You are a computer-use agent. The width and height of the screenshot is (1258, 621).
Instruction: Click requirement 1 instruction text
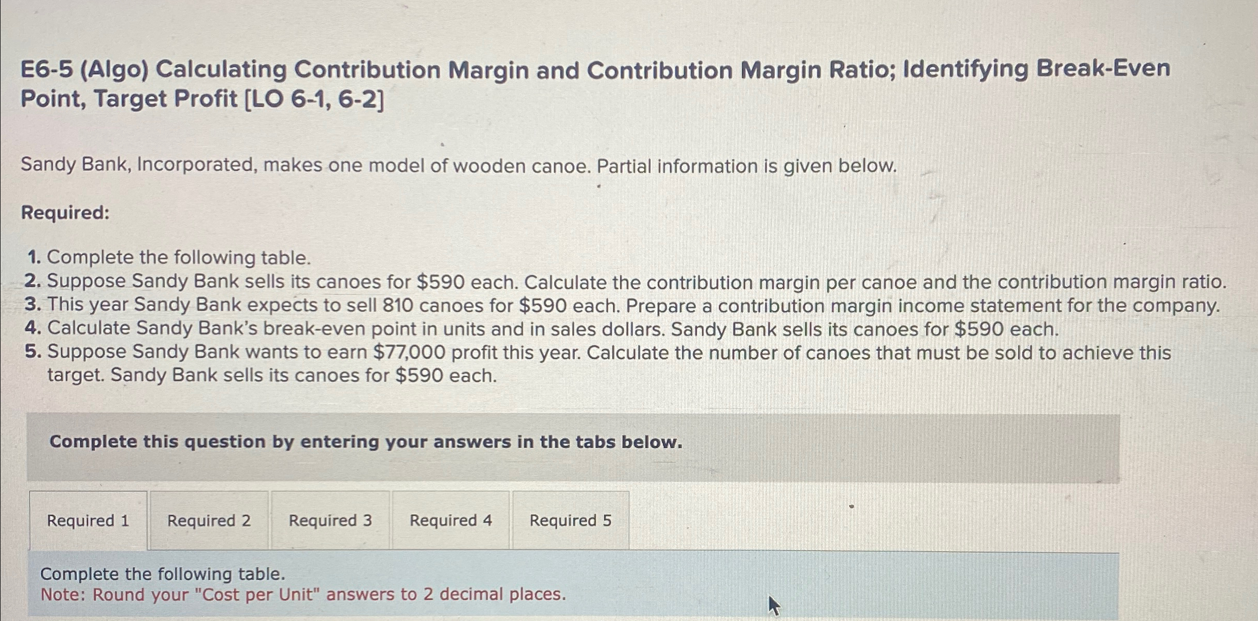point(168,257)
